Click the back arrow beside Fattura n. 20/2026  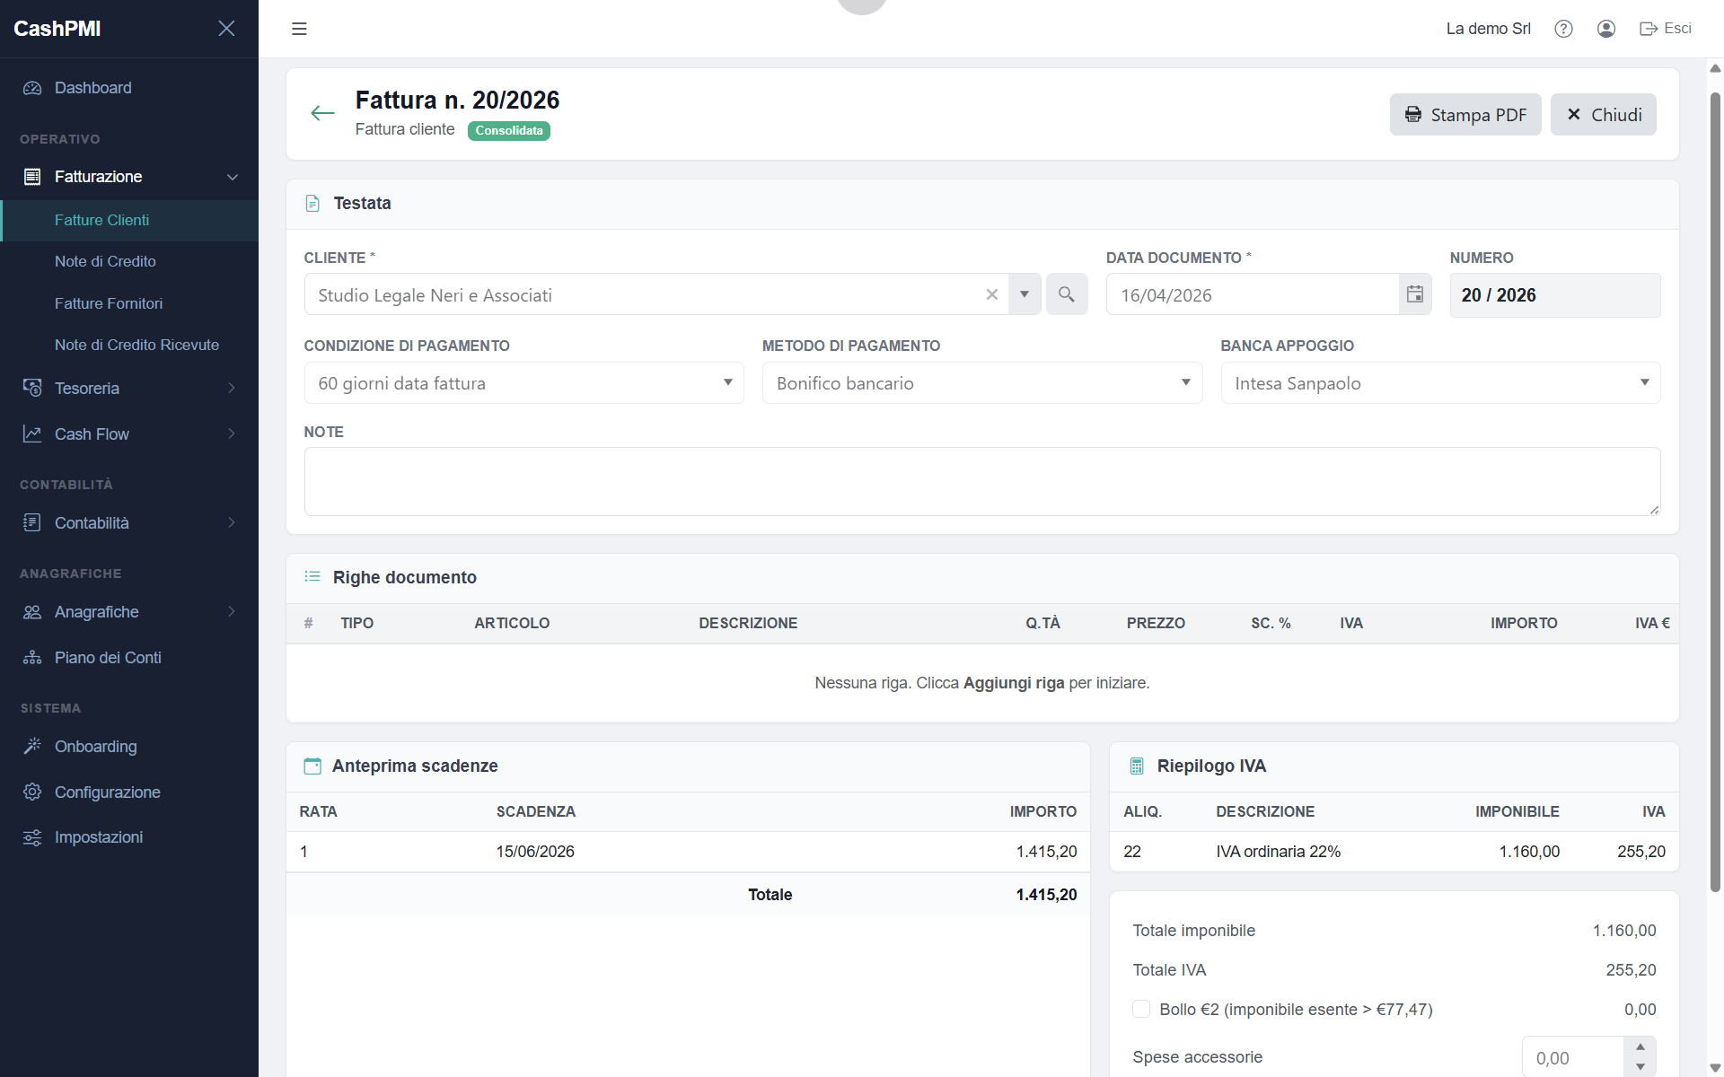pyautogui.click(x=322, y=113)
